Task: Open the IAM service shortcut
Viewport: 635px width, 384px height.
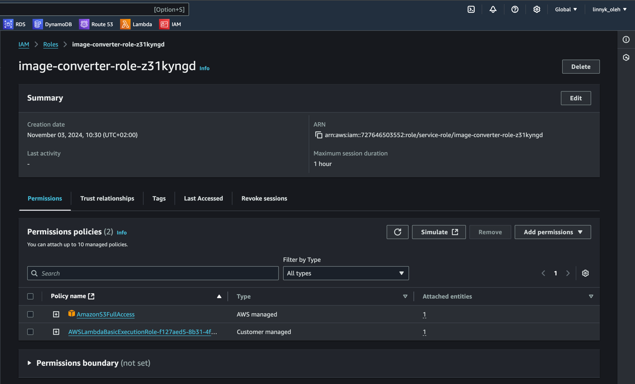Action: coord(170,24)
